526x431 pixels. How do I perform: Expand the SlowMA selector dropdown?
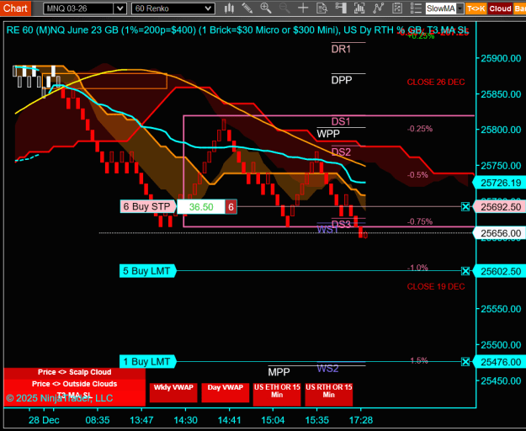tap(460, 8)
